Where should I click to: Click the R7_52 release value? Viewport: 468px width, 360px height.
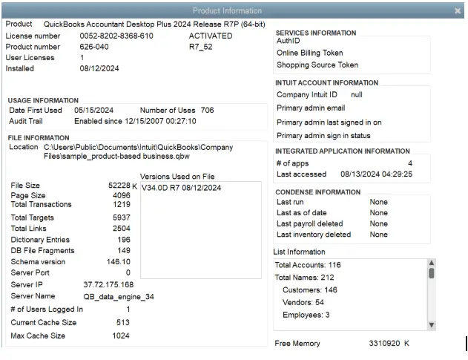[200, 47]
